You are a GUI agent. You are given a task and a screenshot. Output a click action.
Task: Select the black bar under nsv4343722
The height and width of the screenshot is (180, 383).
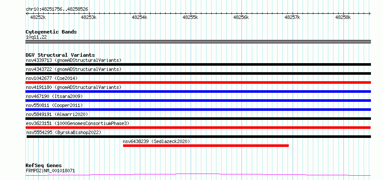click(198, 73)
